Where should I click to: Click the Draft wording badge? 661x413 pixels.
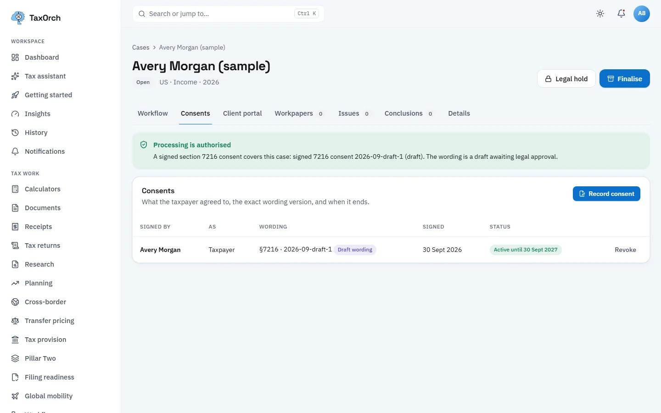355,250
